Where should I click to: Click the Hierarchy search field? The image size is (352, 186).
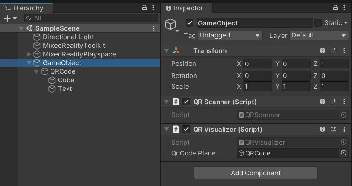click(91, 19)
